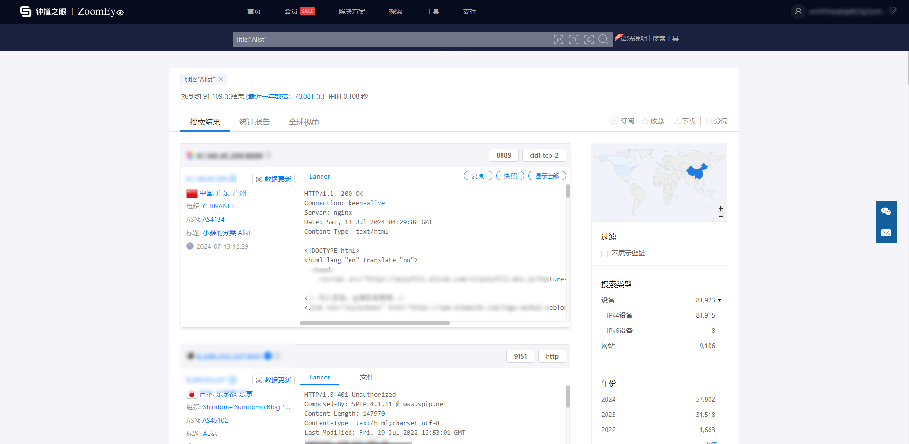This screenshot has width=909, height=444.
Task: Toggle the 不展示蜜罐 checkbox
Action: click(605, 254)
